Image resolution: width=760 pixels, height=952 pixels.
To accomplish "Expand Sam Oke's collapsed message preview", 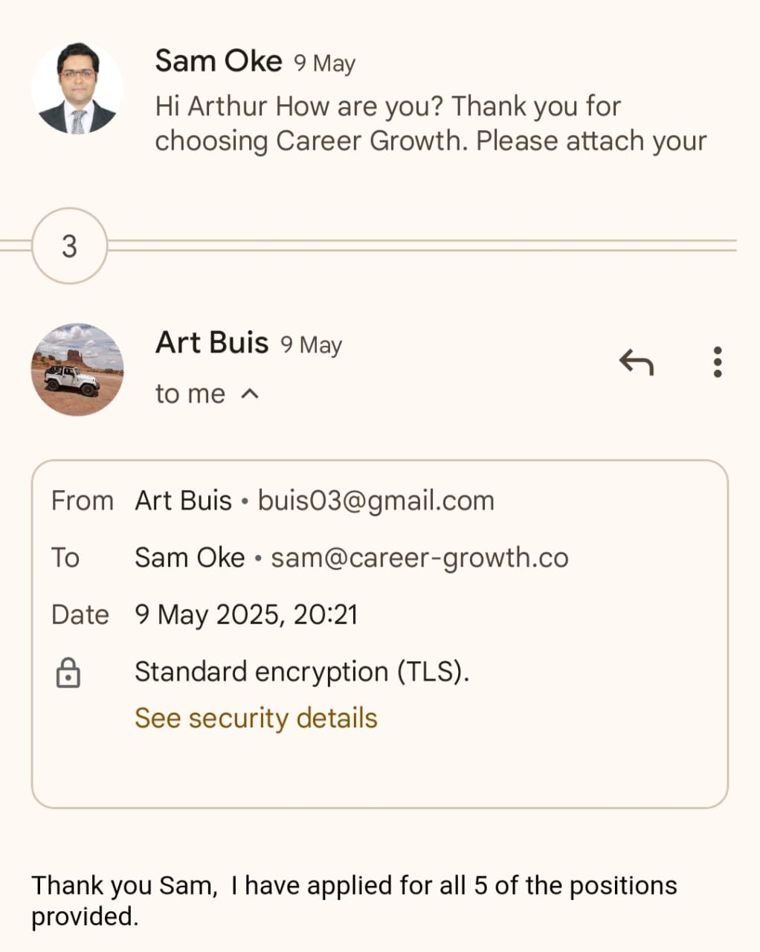I will pos(431,123).
